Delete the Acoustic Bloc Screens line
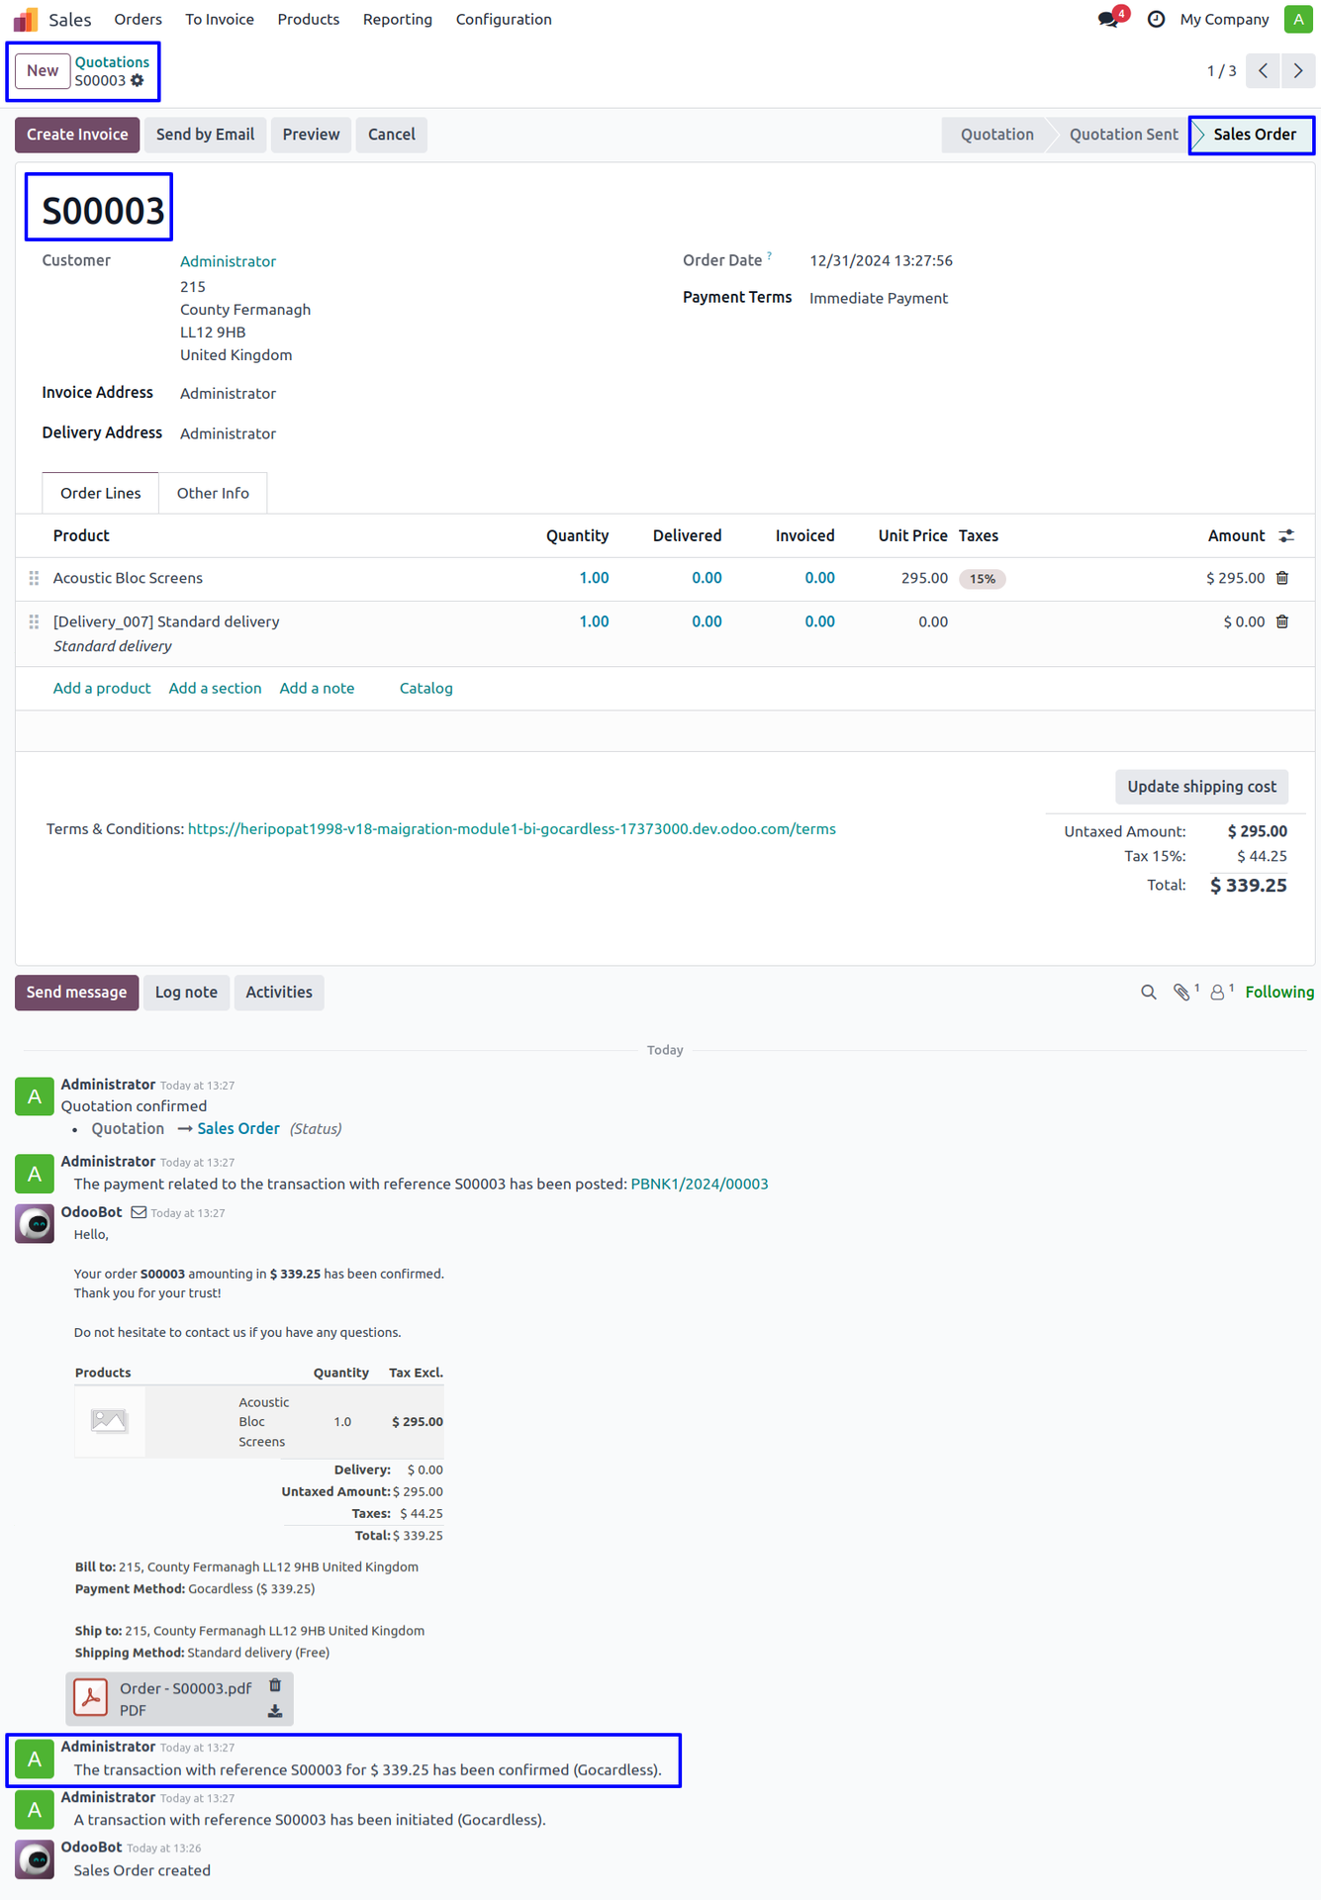Viewport: 1321px width, 1900px height. [x=1282, y=578]
